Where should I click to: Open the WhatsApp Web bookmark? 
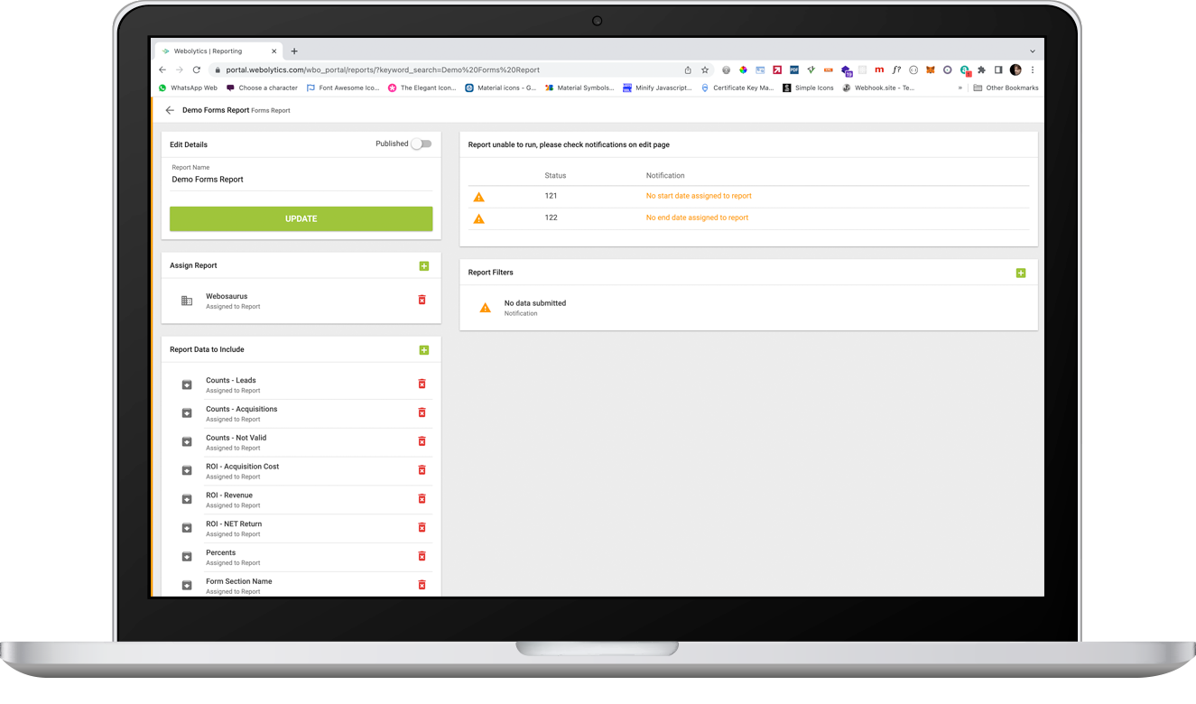point(188,88)
